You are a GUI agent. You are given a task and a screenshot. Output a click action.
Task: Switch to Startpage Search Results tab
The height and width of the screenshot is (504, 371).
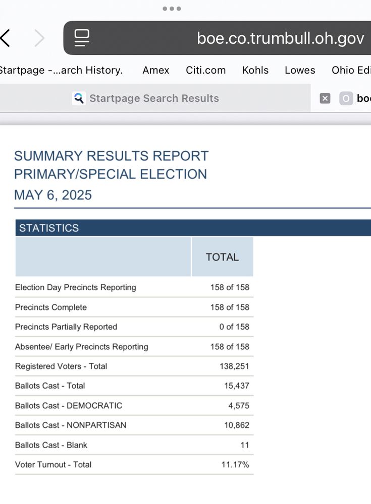click(x=155, y=98)
